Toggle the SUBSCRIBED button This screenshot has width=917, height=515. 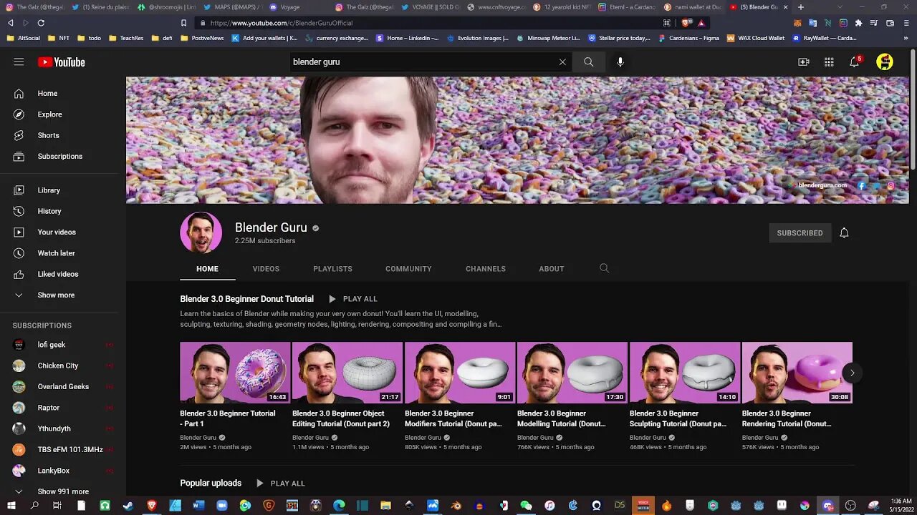pos(800,233)
